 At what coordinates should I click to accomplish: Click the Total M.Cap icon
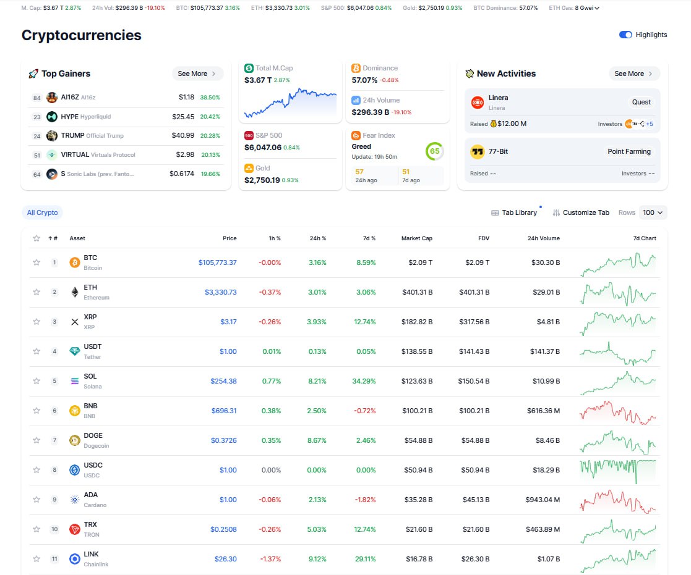pos(249,68)
